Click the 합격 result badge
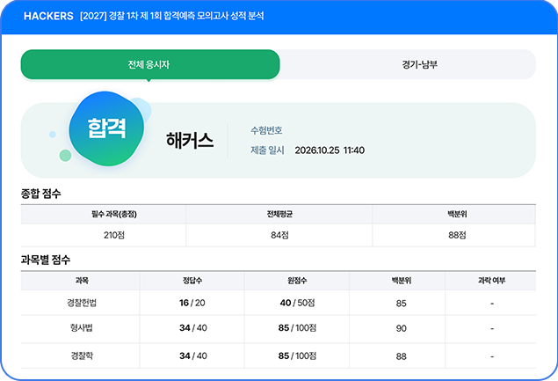The image size is (558, 381). (x=106, y=128)
